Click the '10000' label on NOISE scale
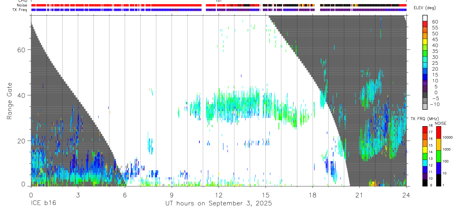Screen dimensions: 457x211 tap(448, 137)
